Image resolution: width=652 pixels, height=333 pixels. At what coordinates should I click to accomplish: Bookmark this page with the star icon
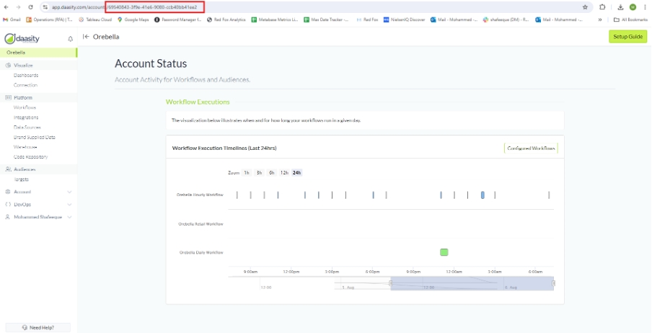pyautogui.click(x=585, y=7)
